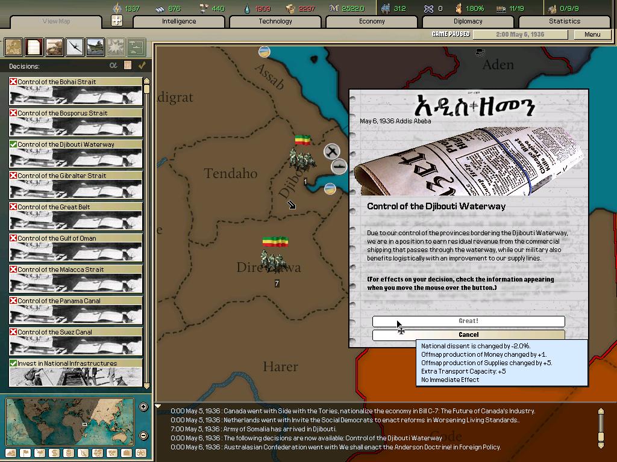Click the world minimap thumbnail

[x=70, y=422]
